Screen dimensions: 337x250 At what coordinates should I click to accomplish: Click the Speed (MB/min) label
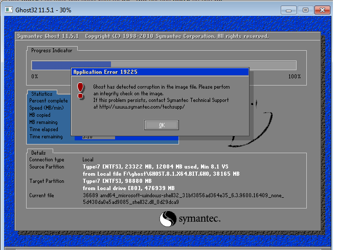coord(47,108)
